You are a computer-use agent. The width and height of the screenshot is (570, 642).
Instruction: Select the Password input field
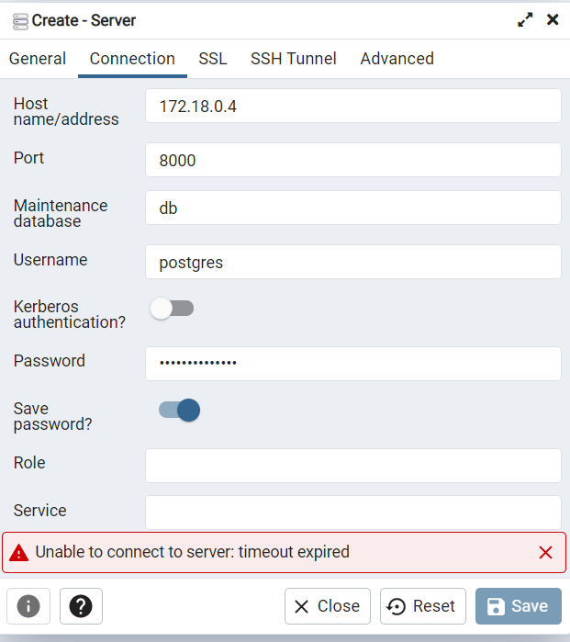[x=352, y=363]
